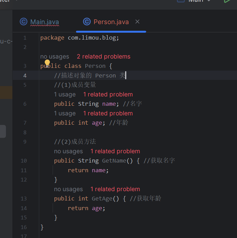Viewport: 237px width, 238px height.
Task: Open the Main run configuration dropdown
Action: tap(195, 1)
